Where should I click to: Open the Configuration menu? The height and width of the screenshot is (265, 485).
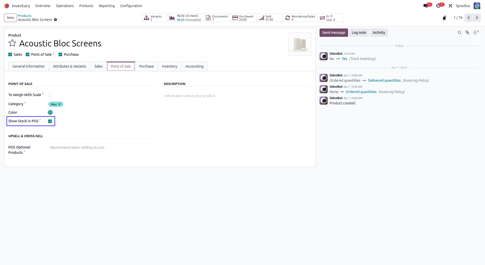pyautogui.click(x=131, y=6)
